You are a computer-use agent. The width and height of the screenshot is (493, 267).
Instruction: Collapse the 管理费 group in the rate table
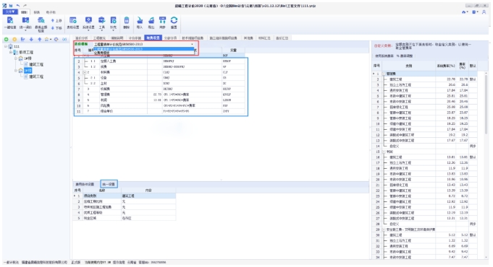click(384, 74)
